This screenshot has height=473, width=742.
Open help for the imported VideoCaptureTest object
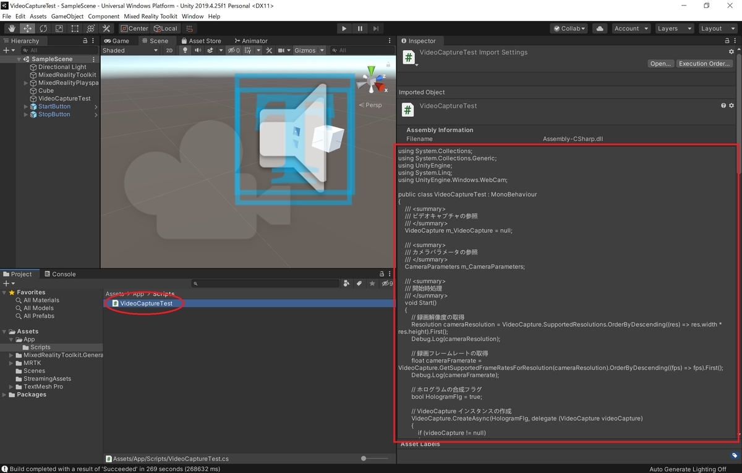723,106
